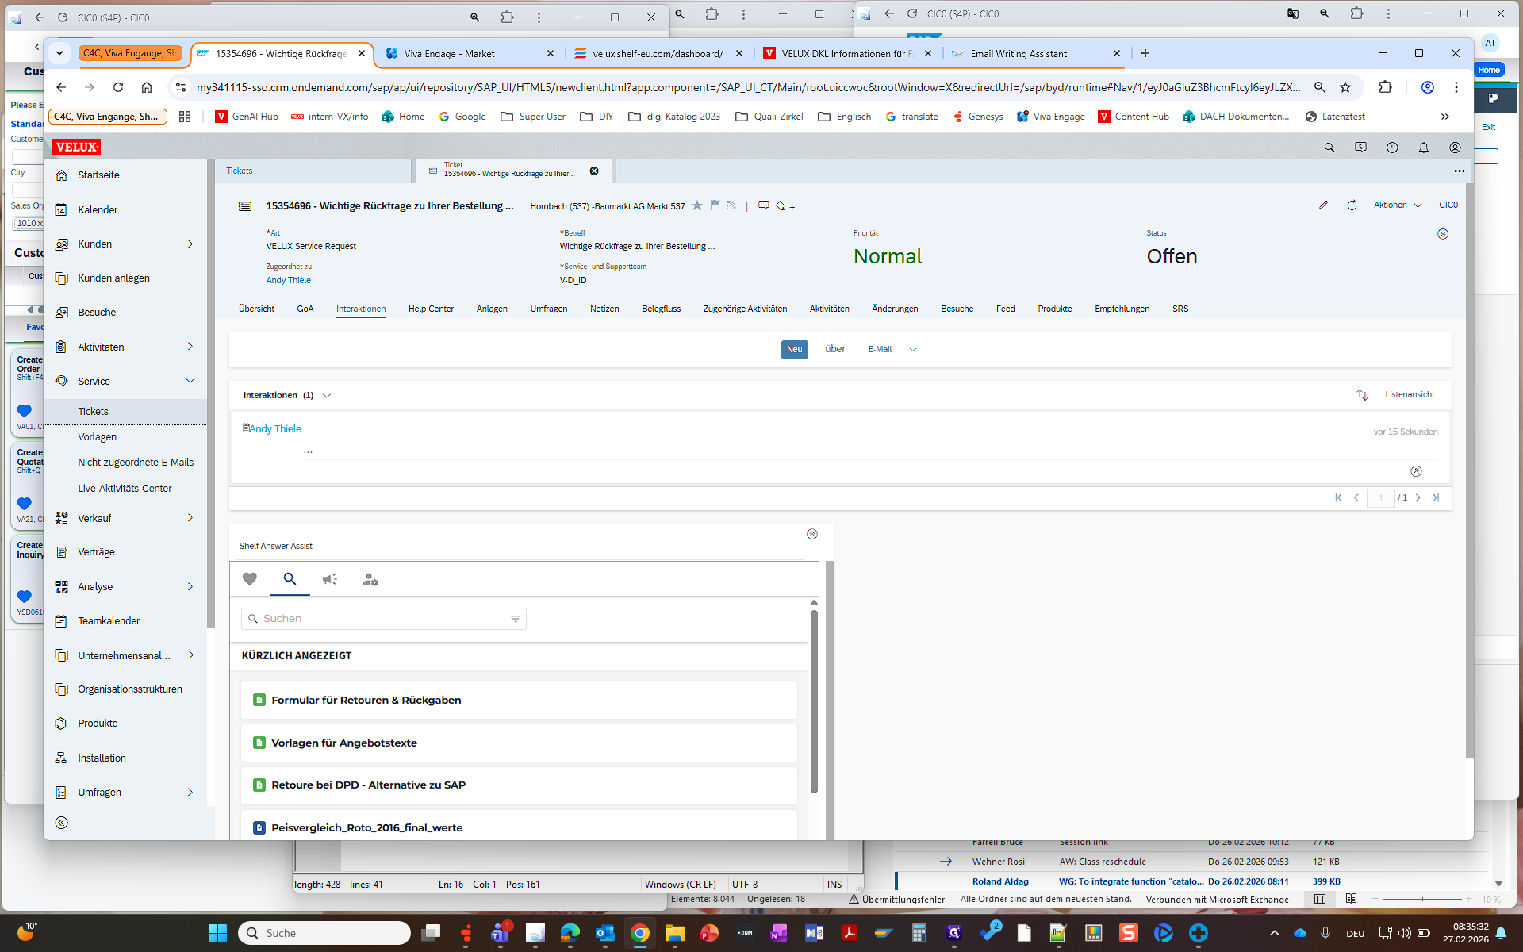The image size is (1523, 952).
Task: Open the Shelf Answer Assist favorites heart tab
Action: click(250, 580)
